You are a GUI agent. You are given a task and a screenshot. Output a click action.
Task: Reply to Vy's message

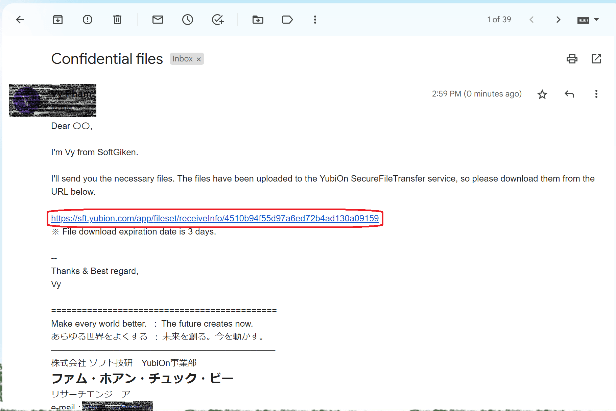[x=569, y=94]
